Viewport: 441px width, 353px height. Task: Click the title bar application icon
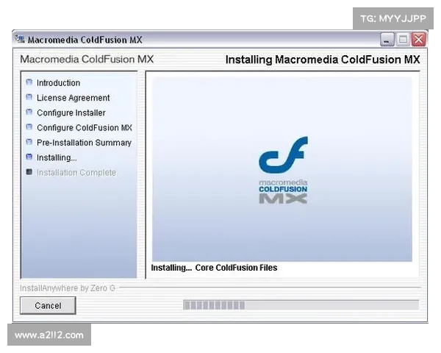pos(20,39)
